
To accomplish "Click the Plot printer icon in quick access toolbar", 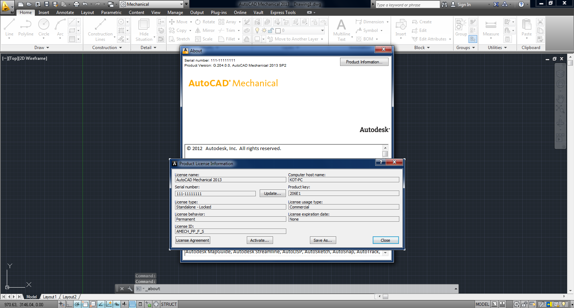I will (76, 4).
